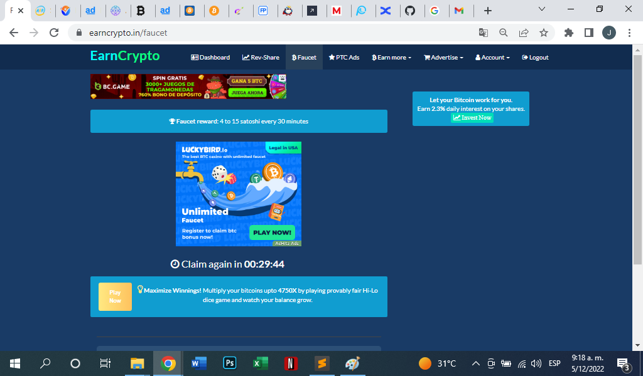Open Excel from the taskbar
Viewport: 643px width, 376px height.
click(x=261, y=363)
